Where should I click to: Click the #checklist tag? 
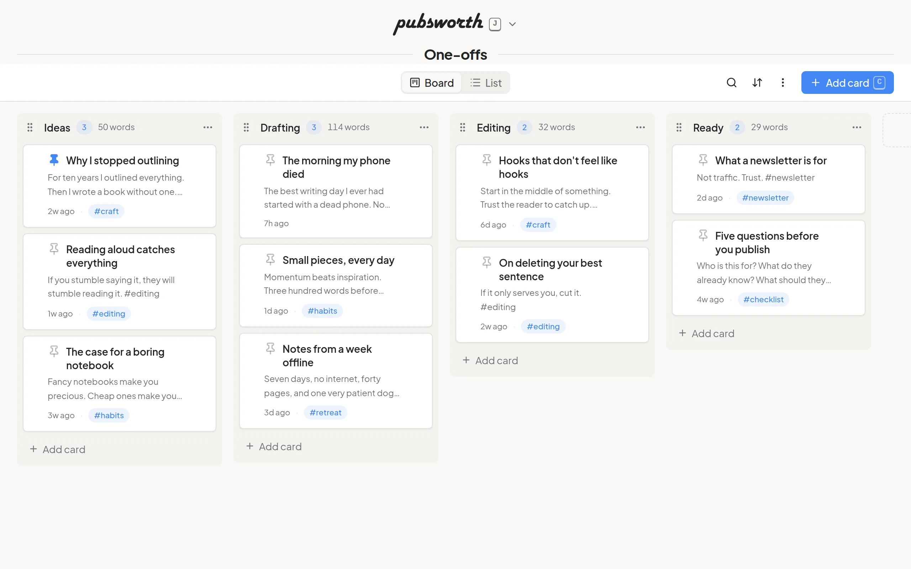763,299
